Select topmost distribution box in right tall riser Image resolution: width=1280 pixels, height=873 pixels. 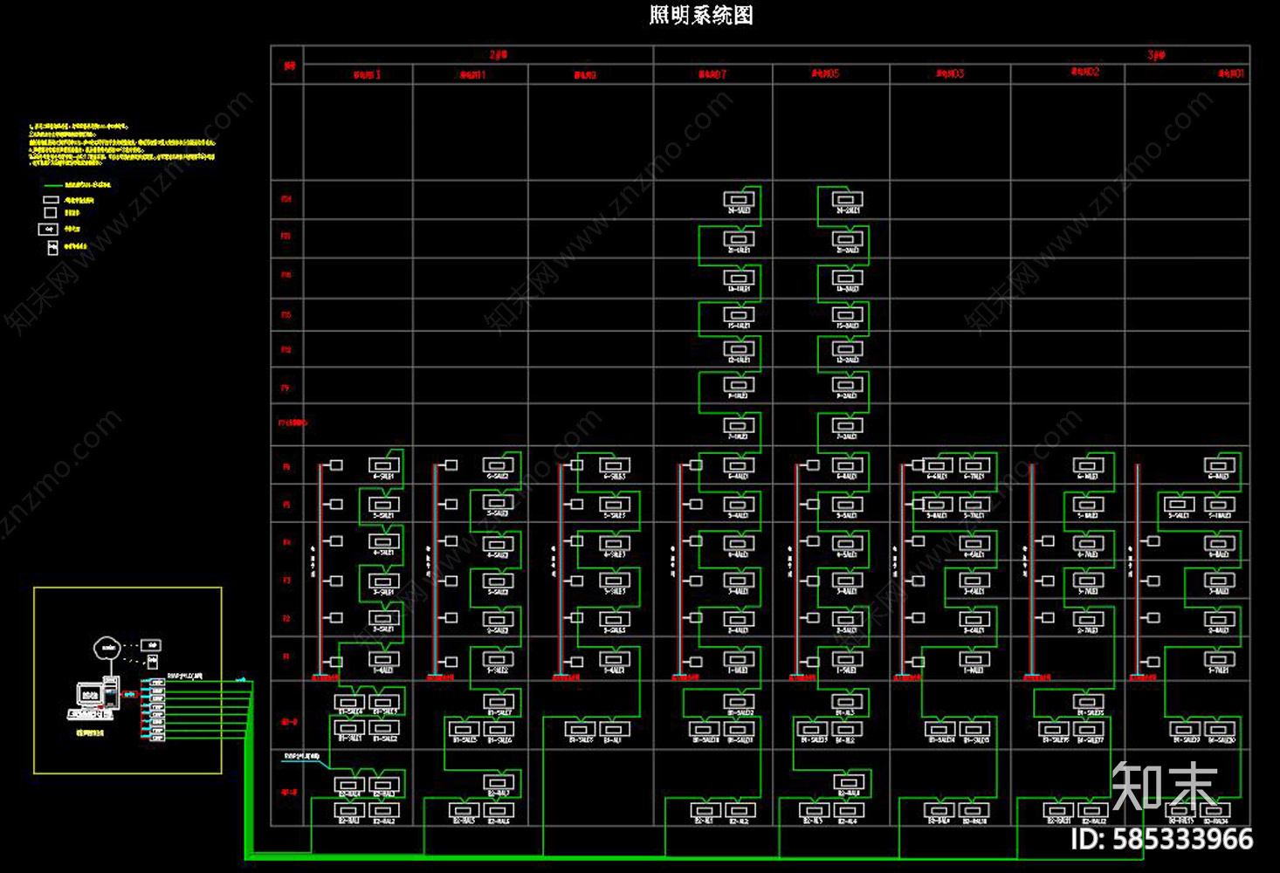(x=847, y=200)
